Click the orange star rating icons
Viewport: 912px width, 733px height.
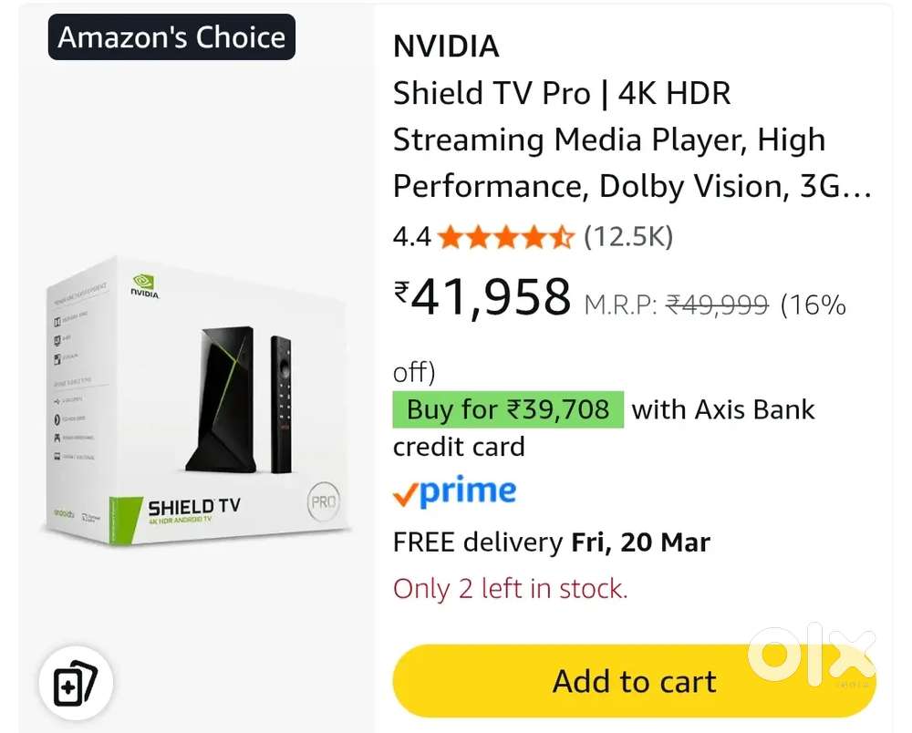tap(505, 238)
